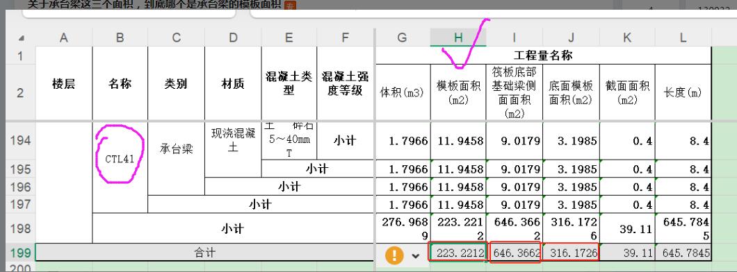Select row 197 header
The height and width of the screenshot is (272, 737).
(x=20, y=205)
